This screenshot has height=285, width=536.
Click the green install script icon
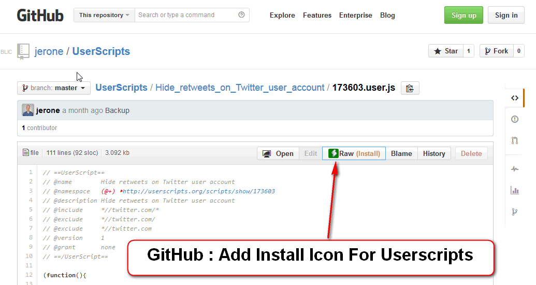334,153
